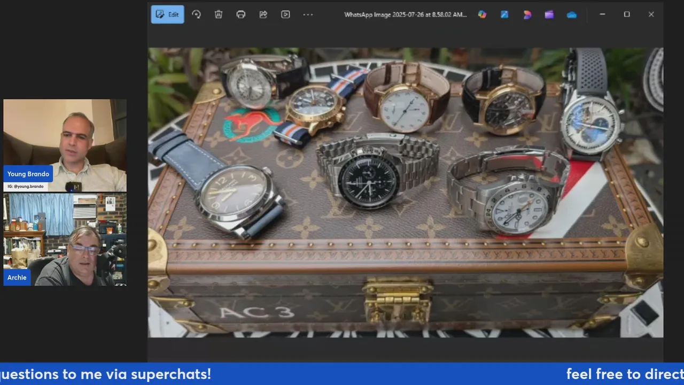
Task: Click the Archie name label
Action: click(17, 278)
